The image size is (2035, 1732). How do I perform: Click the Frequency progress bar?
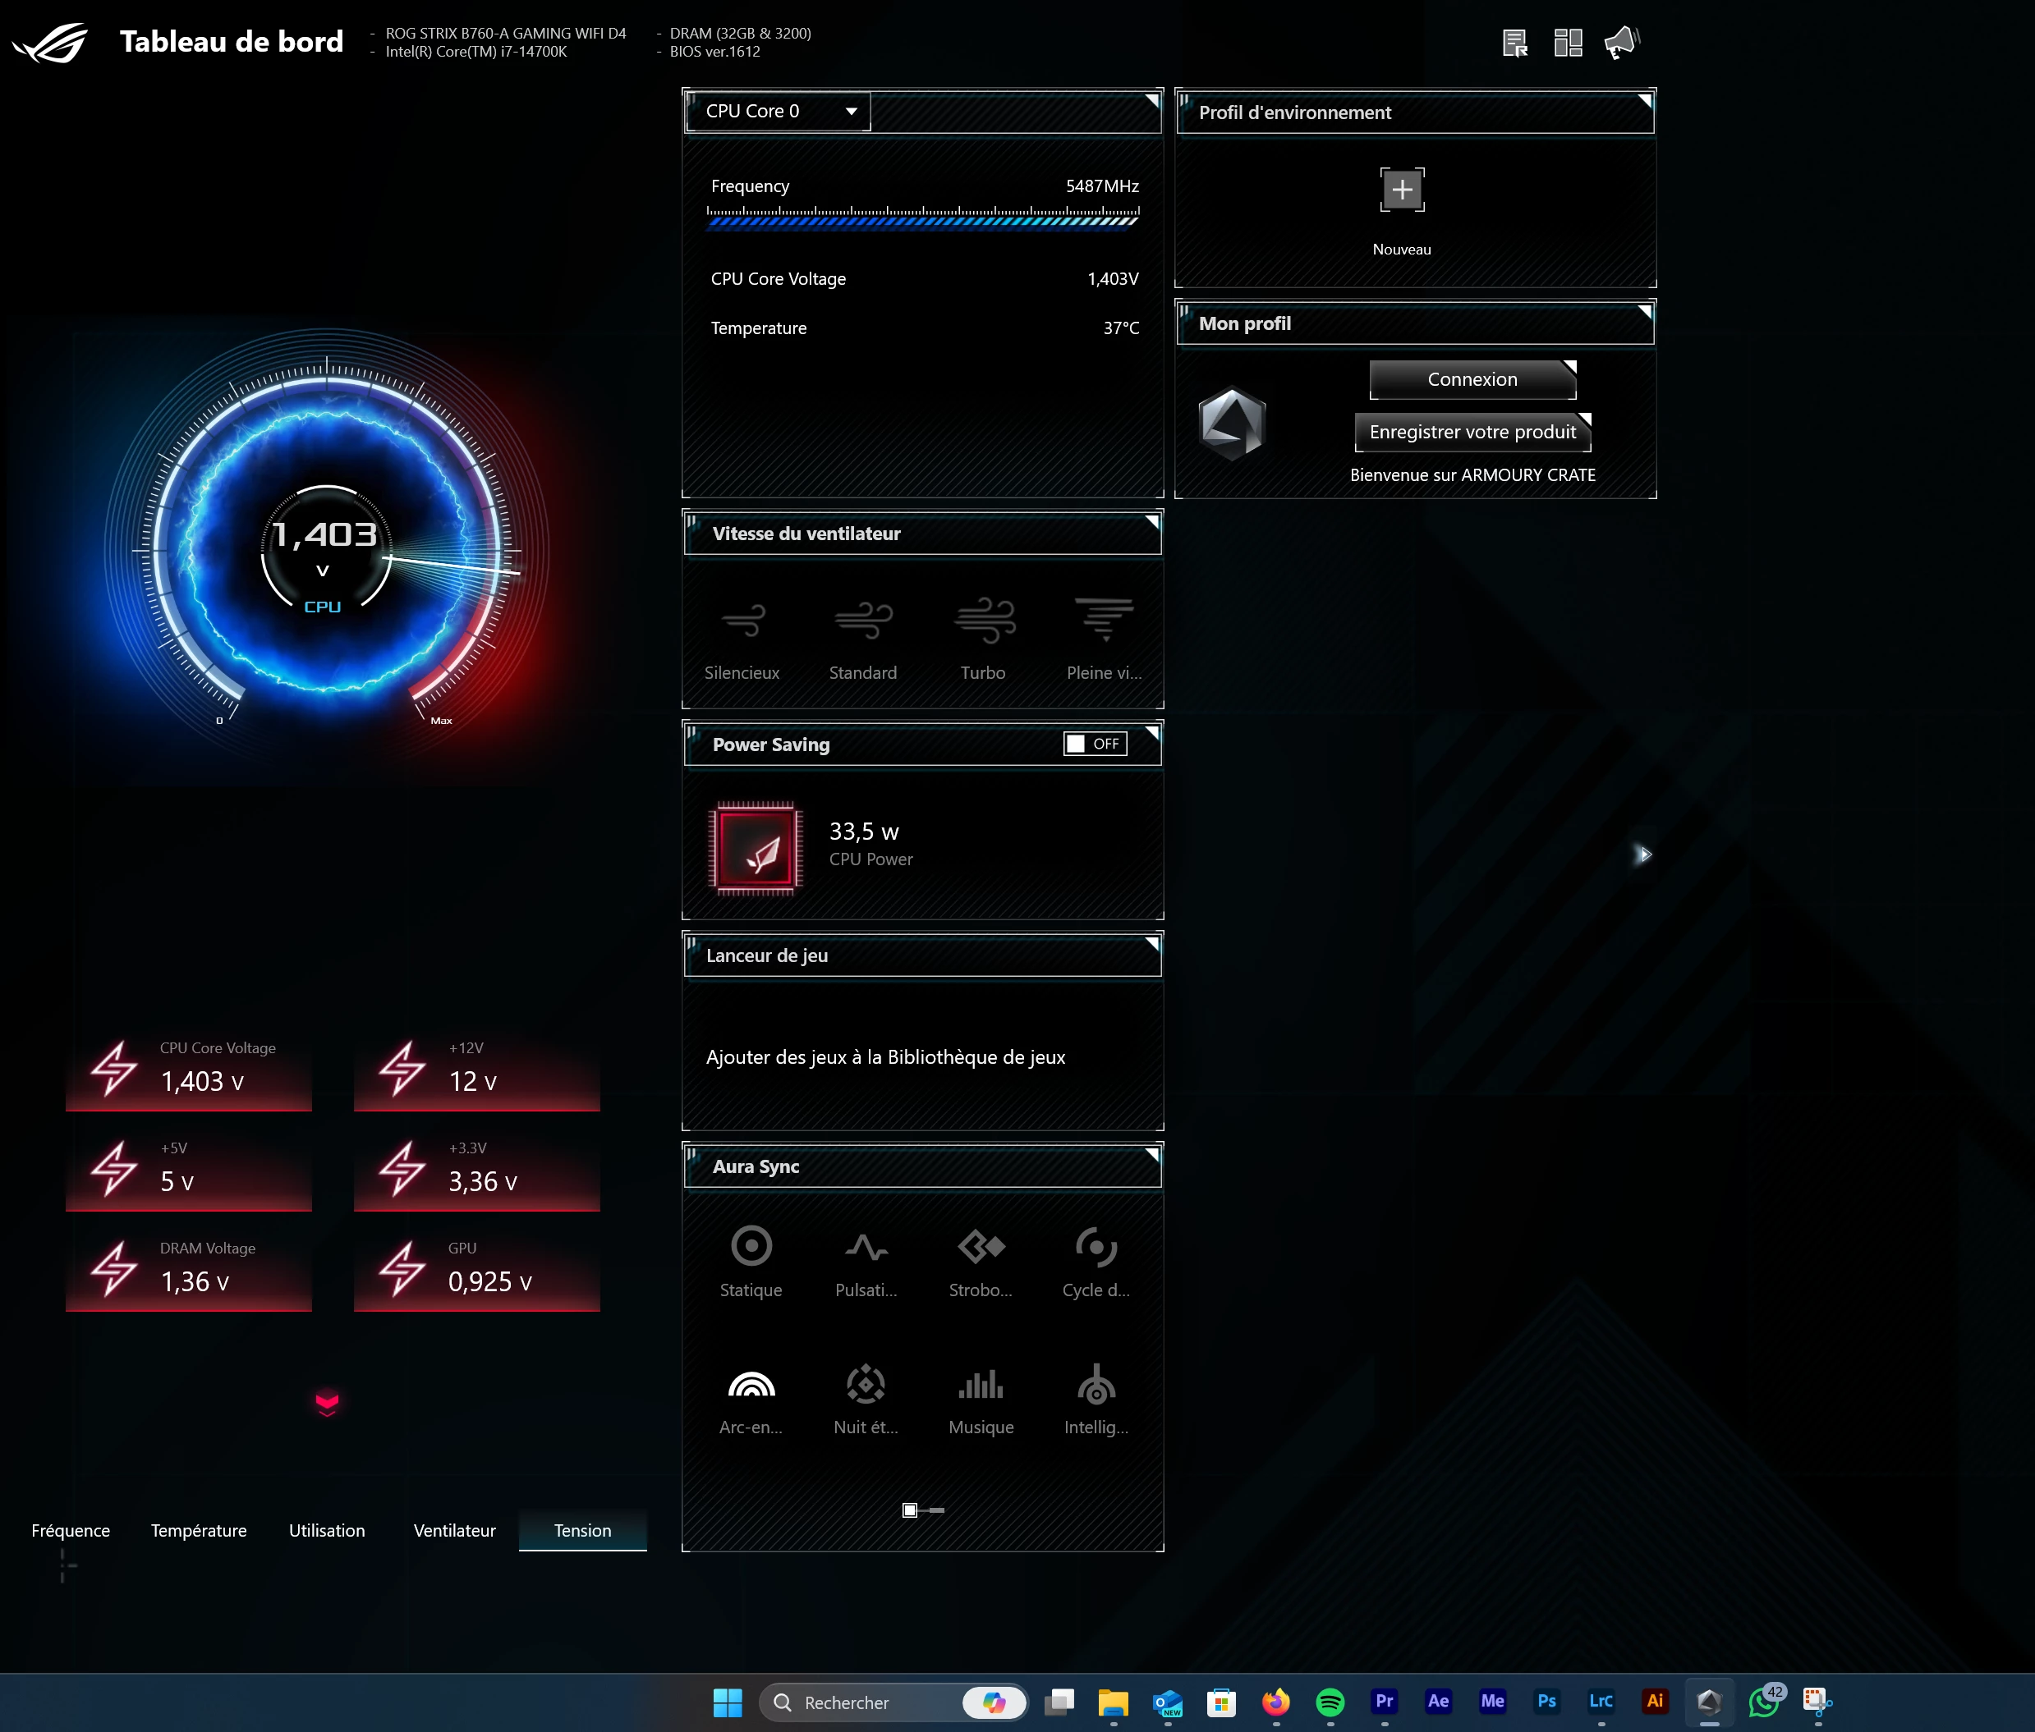click(922, 220)
